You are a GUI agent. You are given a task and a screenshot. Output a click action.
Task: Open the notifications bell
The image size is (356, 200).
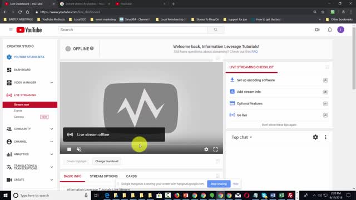coord(330,29)
